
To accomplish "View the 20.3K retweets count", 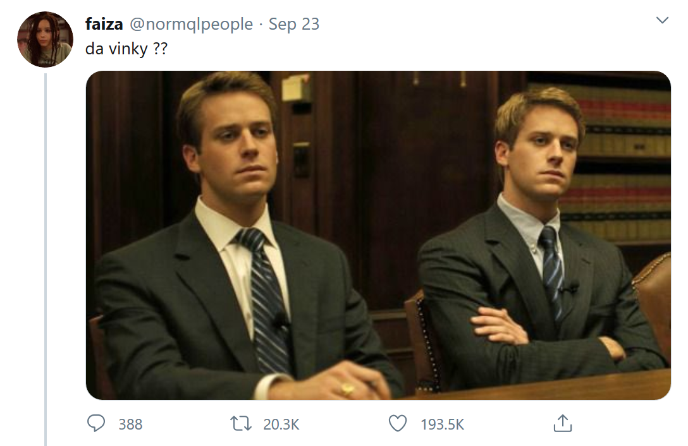I will [x=281, y=425].
